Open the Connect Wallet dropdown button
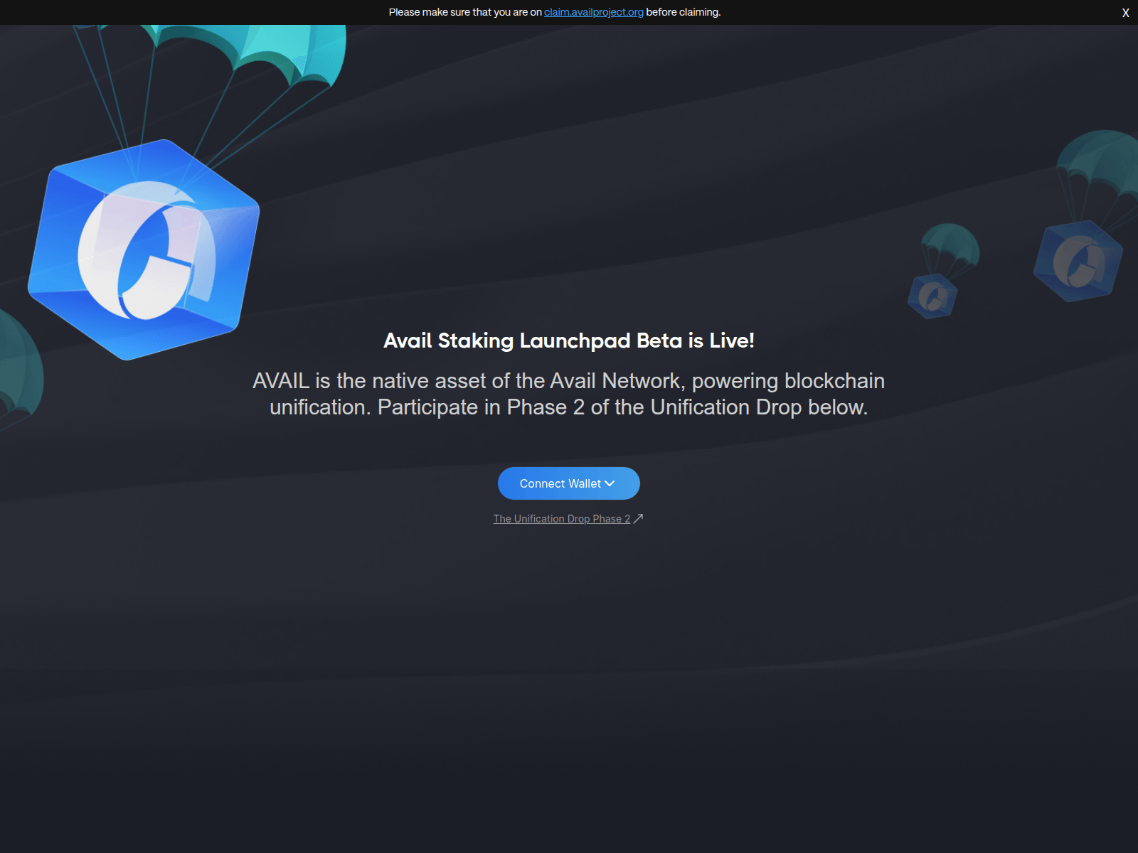The width and height of the screenshot is (1138, 853). point(568,483)
